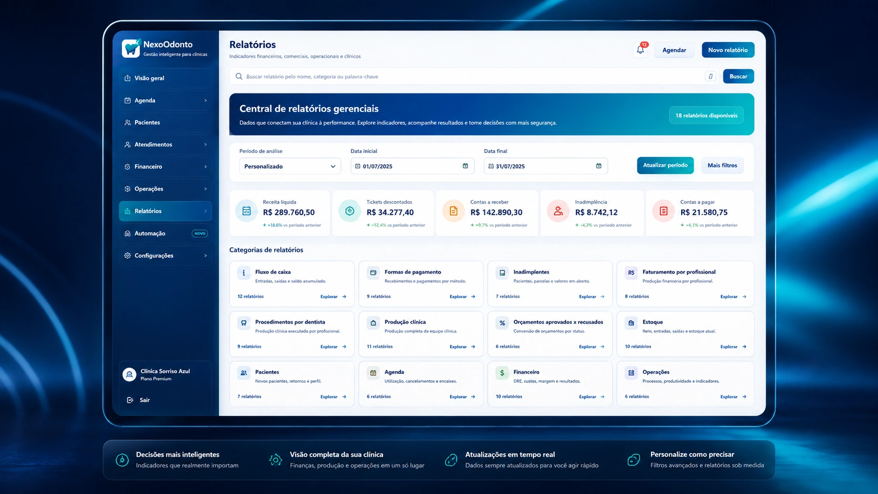
Task: Open calendar picker for Data final
Action: point(599,166)
